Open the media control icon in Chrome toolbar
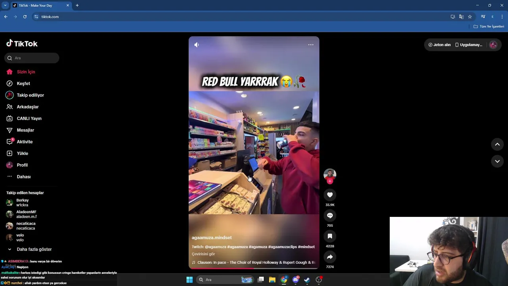Screen dimensions: 508x286 coord(483,17)
